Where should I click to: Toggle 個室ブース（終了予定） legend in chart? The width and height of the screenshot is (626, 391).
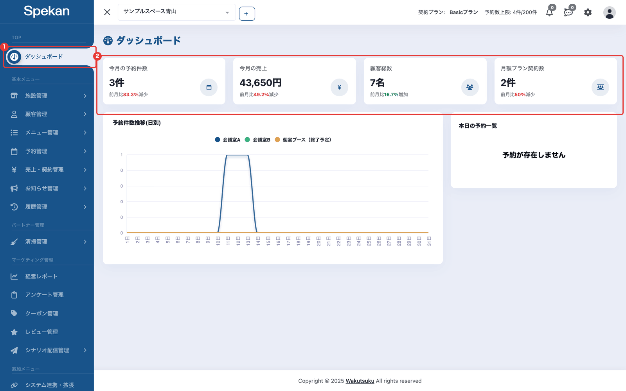[x=303, y=140]
